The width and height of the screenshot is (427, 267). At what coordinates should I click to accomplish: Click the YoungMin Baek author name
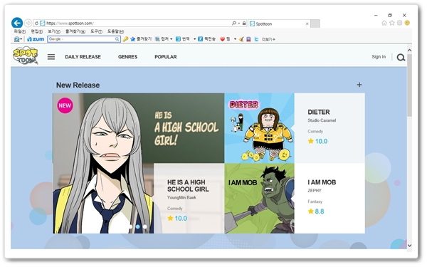pos(181,197)
